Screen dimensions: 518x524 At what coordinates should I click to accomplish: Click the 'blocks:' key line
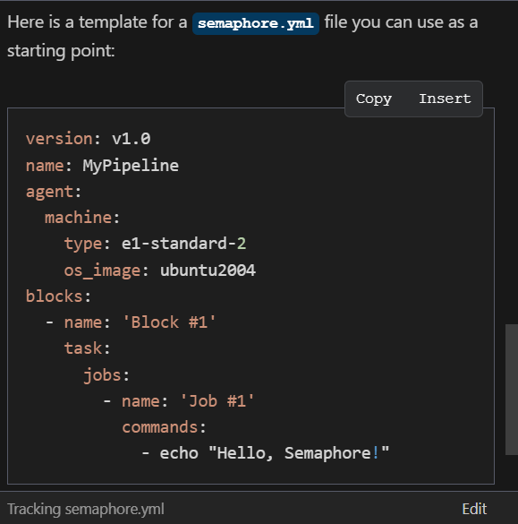[x=58, y=296]
